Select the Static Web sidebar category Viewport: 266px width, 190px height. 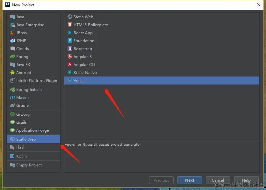coord(33,139)
